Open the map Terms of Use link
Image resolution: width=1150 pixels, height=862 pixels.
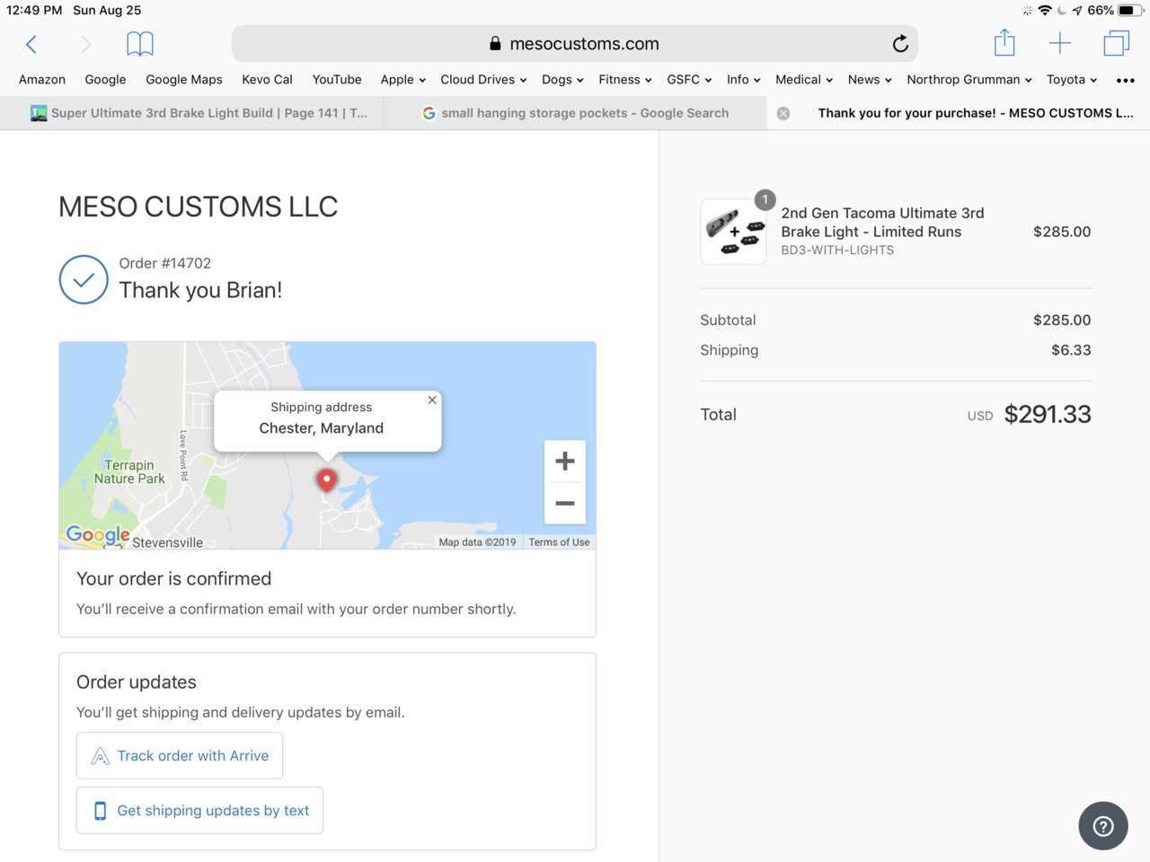pyautogui.click(x=559, y=542)
